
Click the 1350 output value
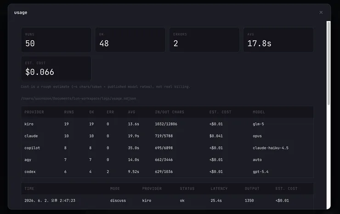[x=249, y=201]
